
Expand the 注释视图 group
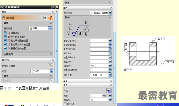pyautogui.click(x=51, y=54)
